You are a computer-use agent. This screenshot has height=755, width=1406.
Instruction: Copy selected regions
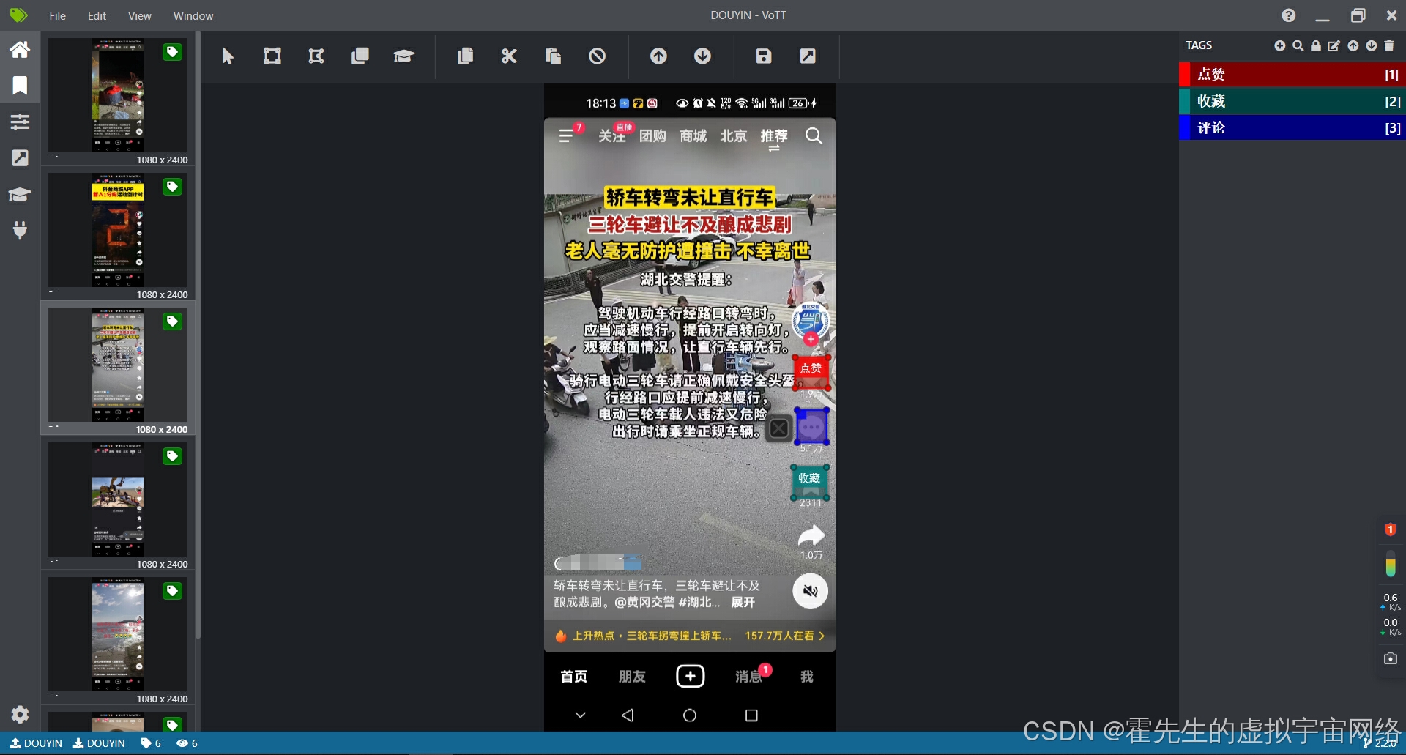tap(465, 56)
